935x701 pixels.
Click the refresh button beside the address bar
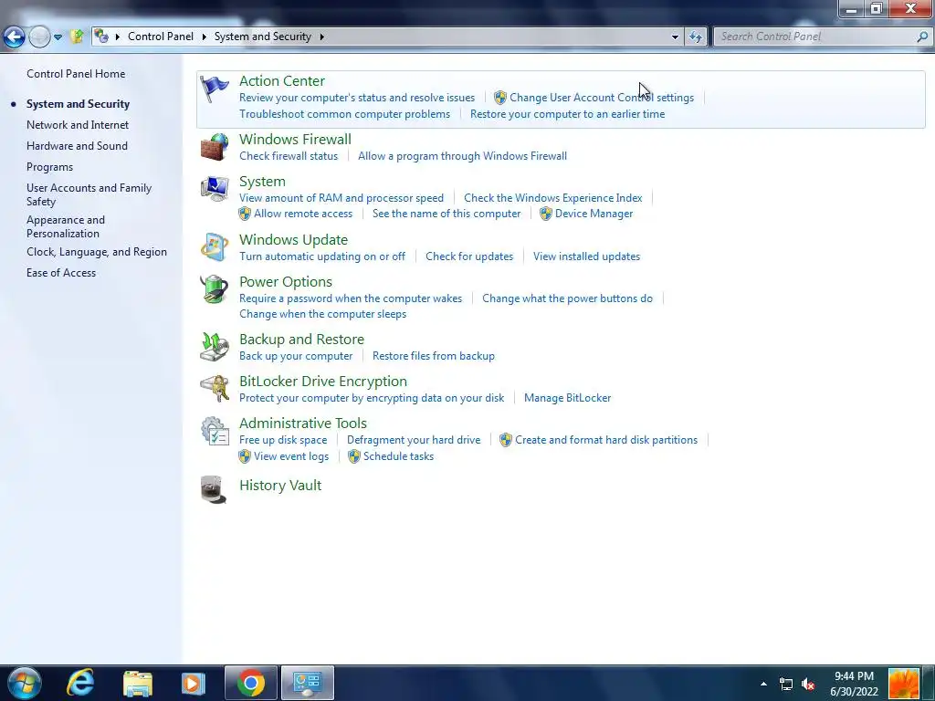pyautogui.click(x=695, y=37)
